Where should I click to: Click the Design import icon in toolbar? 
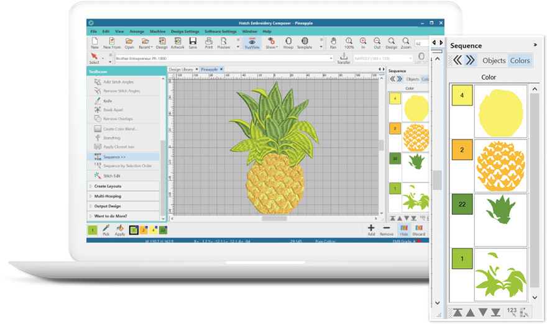tap(162, 43)
